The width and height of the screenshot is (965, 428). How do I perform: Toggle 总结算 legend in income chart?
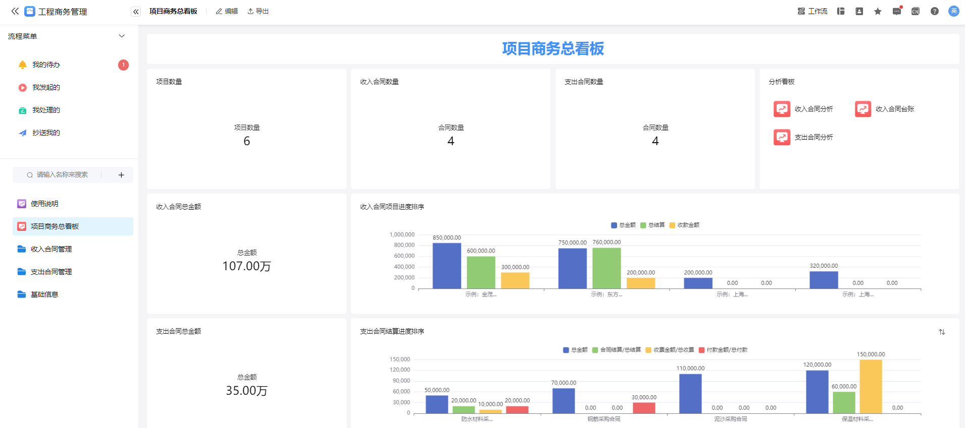652,225
